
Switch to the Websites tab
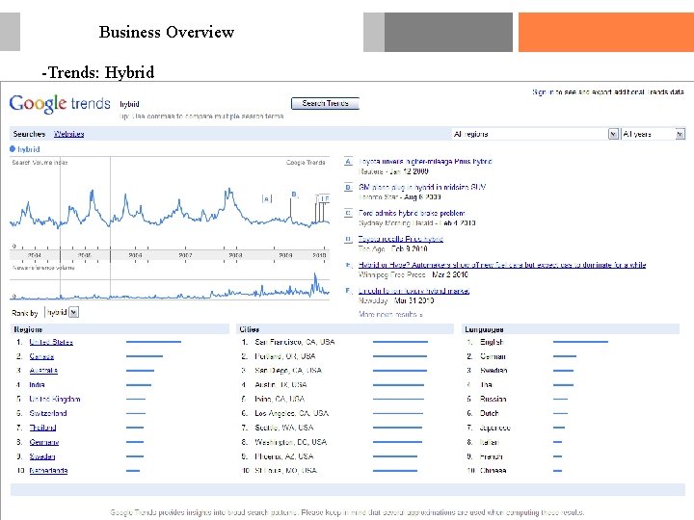point(68,134)
